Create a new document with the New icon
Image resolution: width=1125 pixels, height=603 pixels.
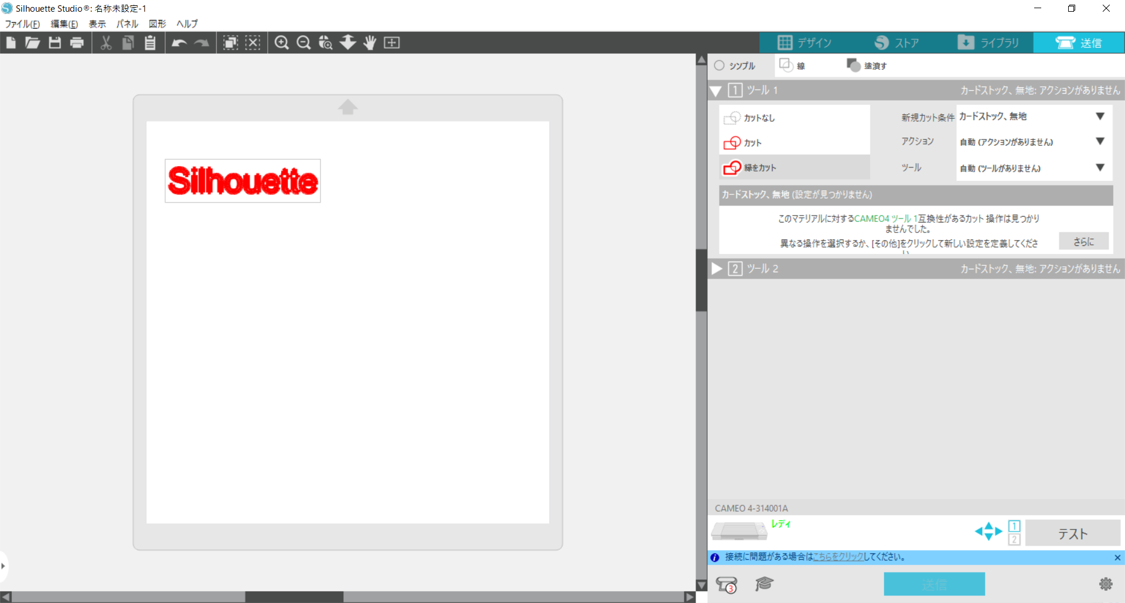tap(11, 43)
